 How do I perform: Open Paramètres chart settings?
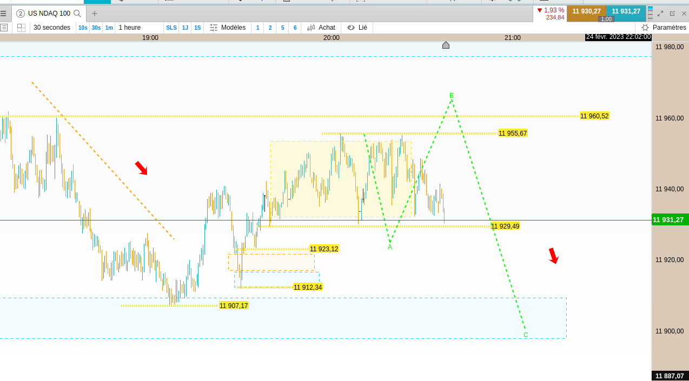[x=664, y=28]
